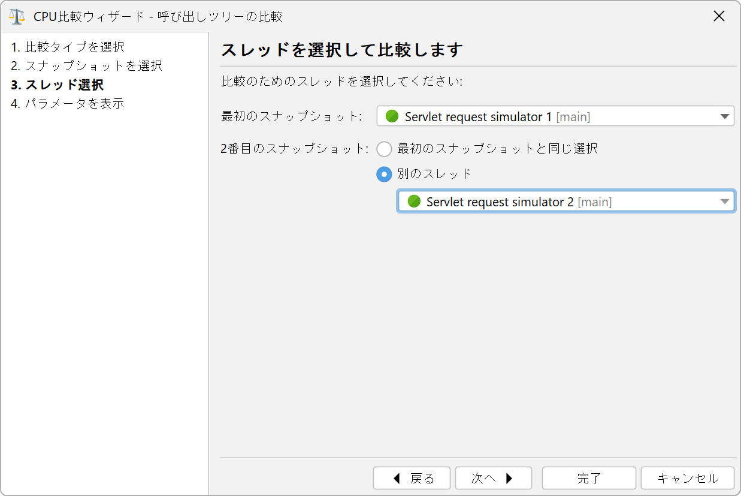Viewport: 741px width, 496px height.
Task: Click green thread icon of Servlet request simulator 2
Action: pos(414,202)
